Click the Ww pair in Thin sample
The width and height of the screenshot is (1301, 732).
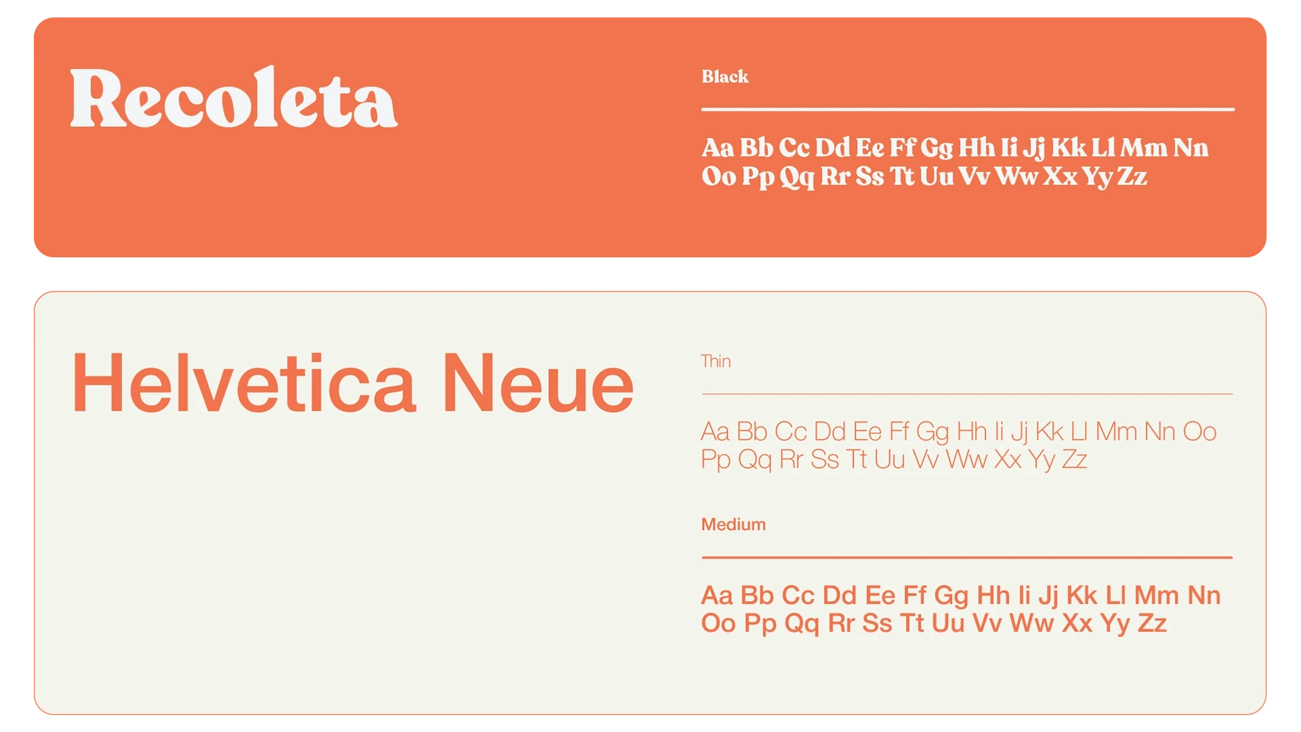[x=966, y=460]
